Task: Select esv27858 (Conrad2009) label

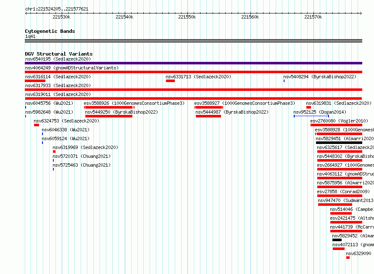Action: 343,192
